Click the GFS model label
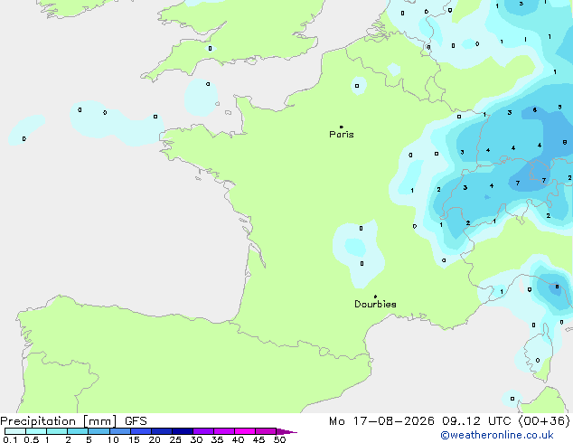573x443 pixels. pyautogui.click(x=136, y=421)
